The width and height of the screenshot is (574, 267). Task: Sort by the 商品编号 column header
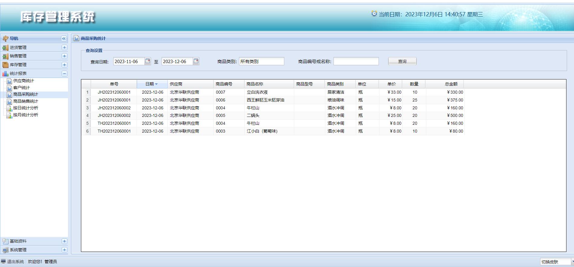click(229, 84)
